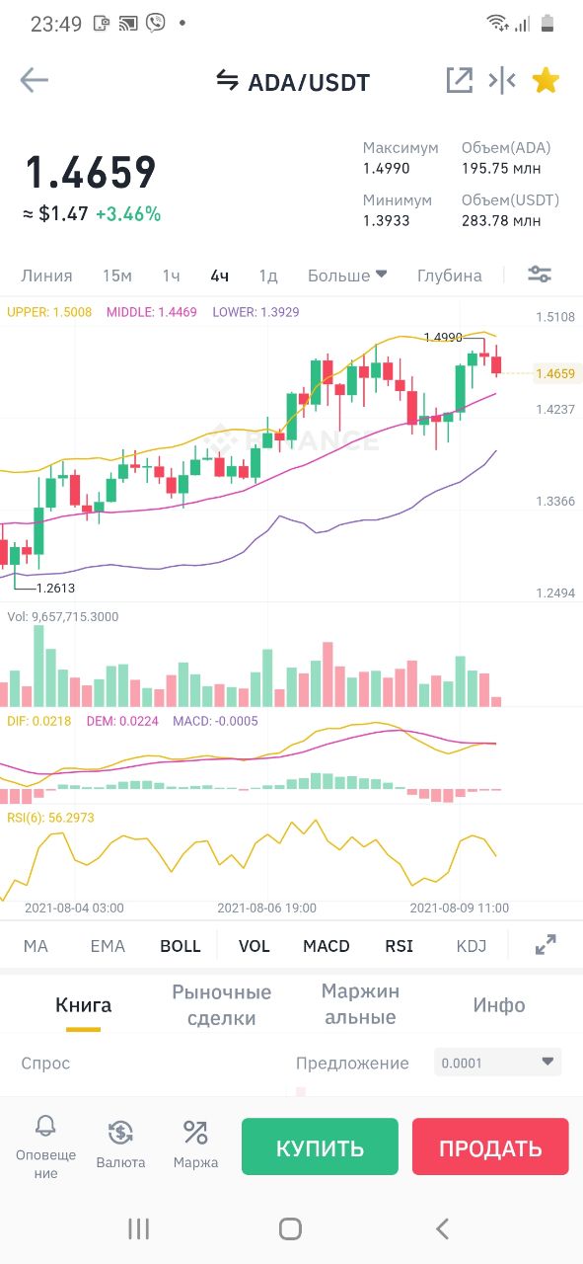Viewport: 583px width, 1264px height.
Task: Open the share/external link icon
Action: click(x=460, y=81)
